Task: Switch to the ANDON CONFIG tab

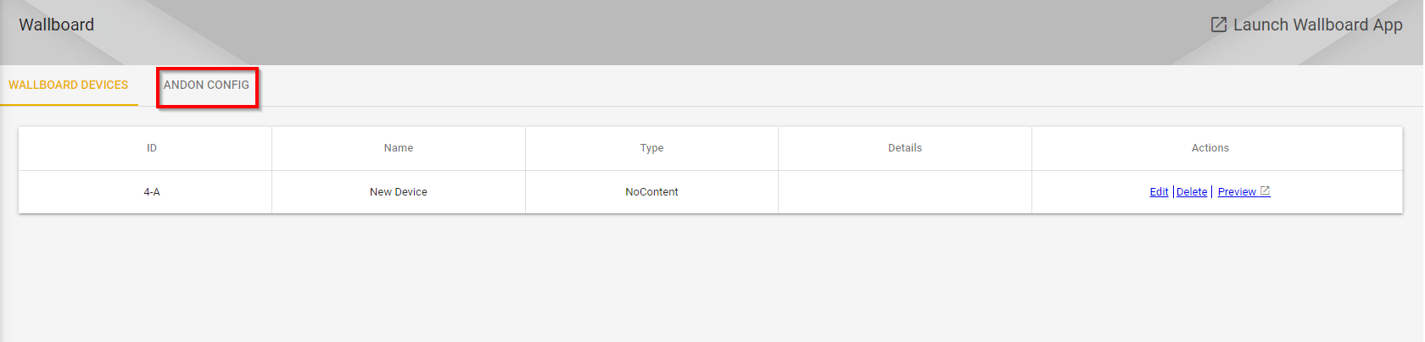Action: click(206, 85)
